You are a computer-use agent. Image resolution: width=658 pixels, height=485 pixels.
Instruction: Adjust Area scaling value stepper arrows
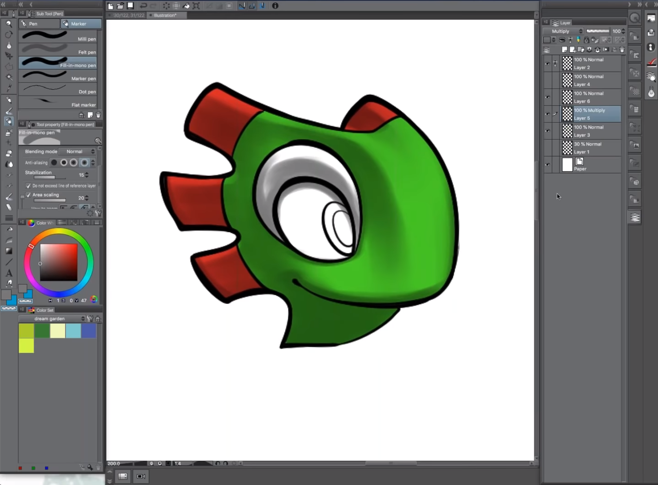(x=87, y=198)
